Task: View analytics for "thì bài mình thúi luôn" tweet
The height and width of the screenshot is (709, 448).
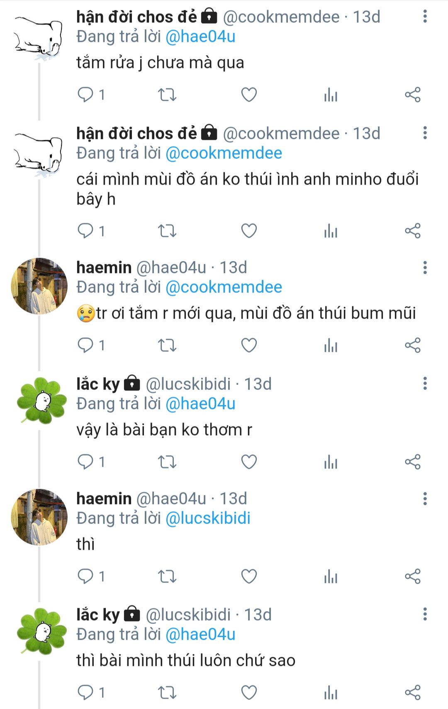Action: pos(331,692)
